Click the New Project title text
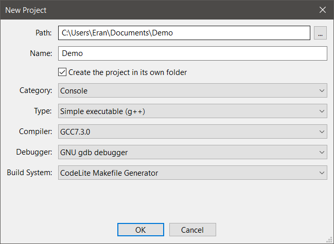Viewport: 334px width, 244px height. pos(26,10)
